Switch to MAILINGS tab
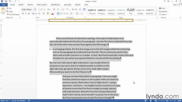 tap(67, 5)
